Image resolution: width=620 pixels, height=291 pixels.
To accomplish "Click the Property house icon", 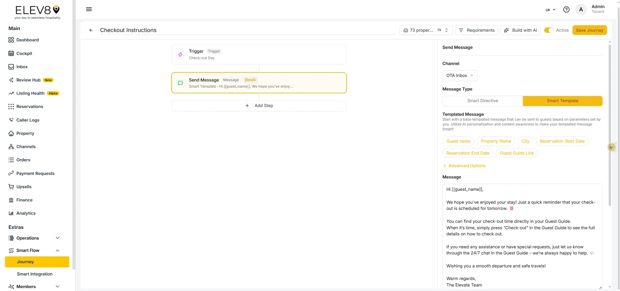I will [x=11, y=133].
